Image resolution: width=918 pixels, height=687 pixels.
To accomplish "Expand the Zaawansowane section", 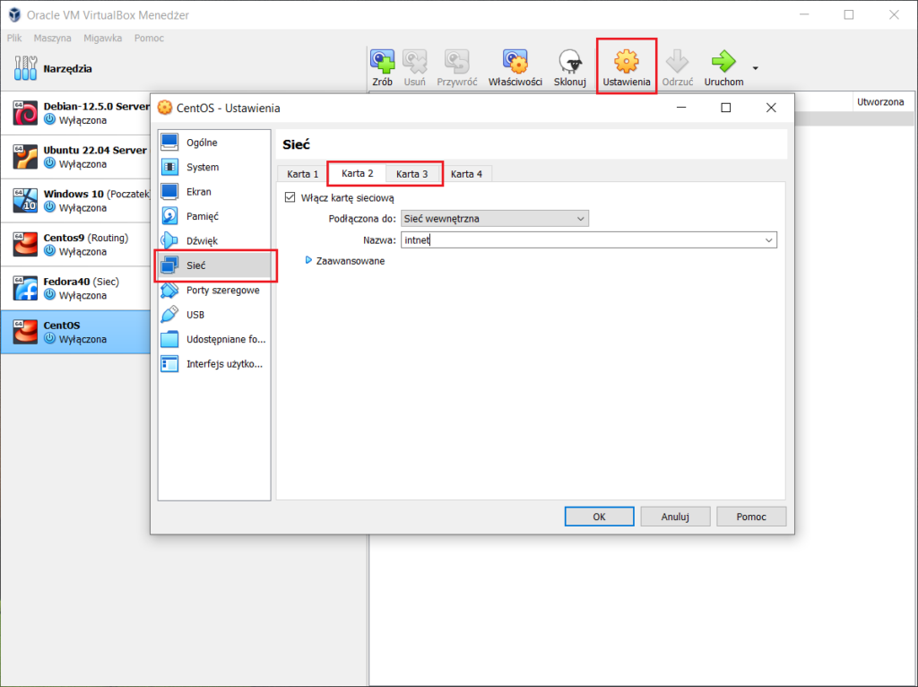I will click(x=309, y=261).
